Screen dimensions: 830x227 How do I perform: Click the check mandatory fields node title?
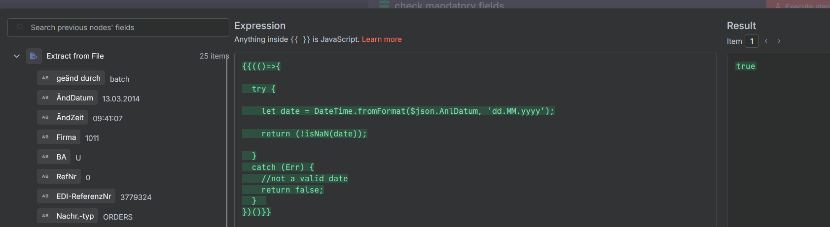[x=449, y=5]
